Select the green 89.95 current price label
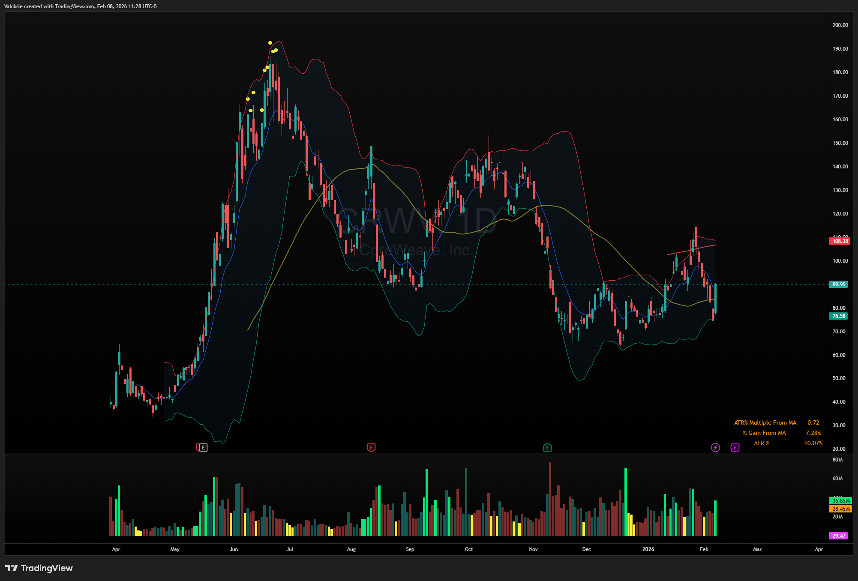Viewport: 858px width, 581px height. (x=839, y=285)
